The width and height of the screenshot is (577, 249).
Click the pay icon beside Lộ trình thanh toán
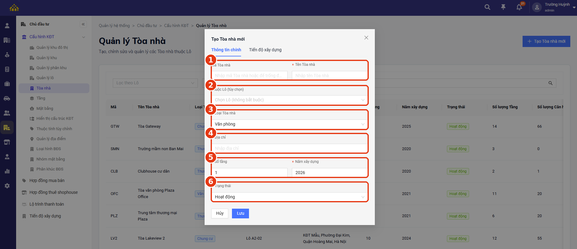[24, 204]
